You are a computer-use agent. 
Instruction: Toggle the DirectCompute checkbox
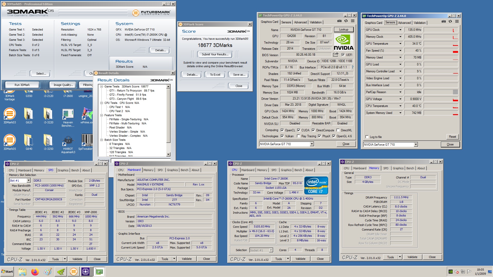(x=313, y=130)
